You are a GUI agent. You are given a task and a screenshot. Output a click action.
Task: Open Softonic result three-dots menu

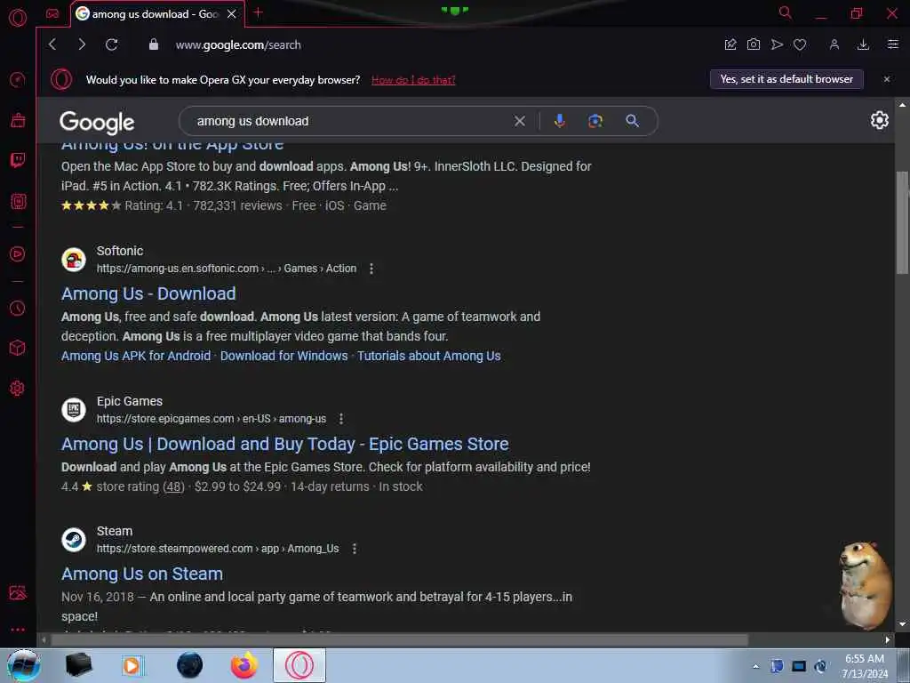371,269
